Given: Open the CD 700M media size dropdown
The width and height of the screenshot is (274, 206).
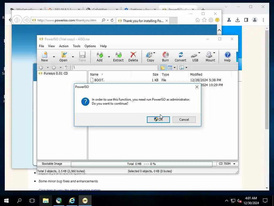Looking at the screenshot, I should 227,164.
